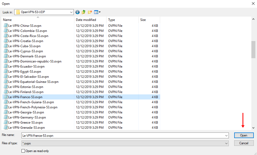Viewport: 257px width, 155px height.
Task: Select file name Le-VPN-Equatorial-Guinea-53.ovpn
Action: 34,82
